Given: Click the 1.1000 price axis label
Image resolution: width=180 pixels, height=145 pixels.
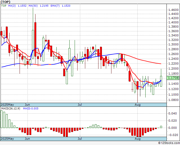Looking at the screenshot, I should coord(173,95).
